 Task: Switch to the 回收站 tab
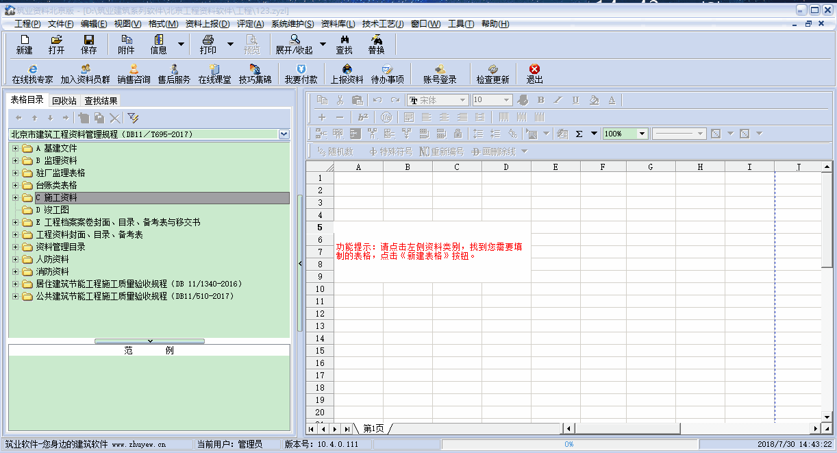pyautogui.click(x=64, y=101)
